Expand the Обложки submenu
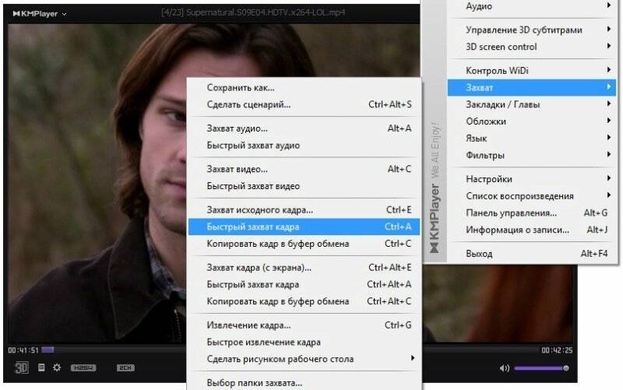This screenshot has height=390, width=623. pyautogui.click(x=532, y=121)
